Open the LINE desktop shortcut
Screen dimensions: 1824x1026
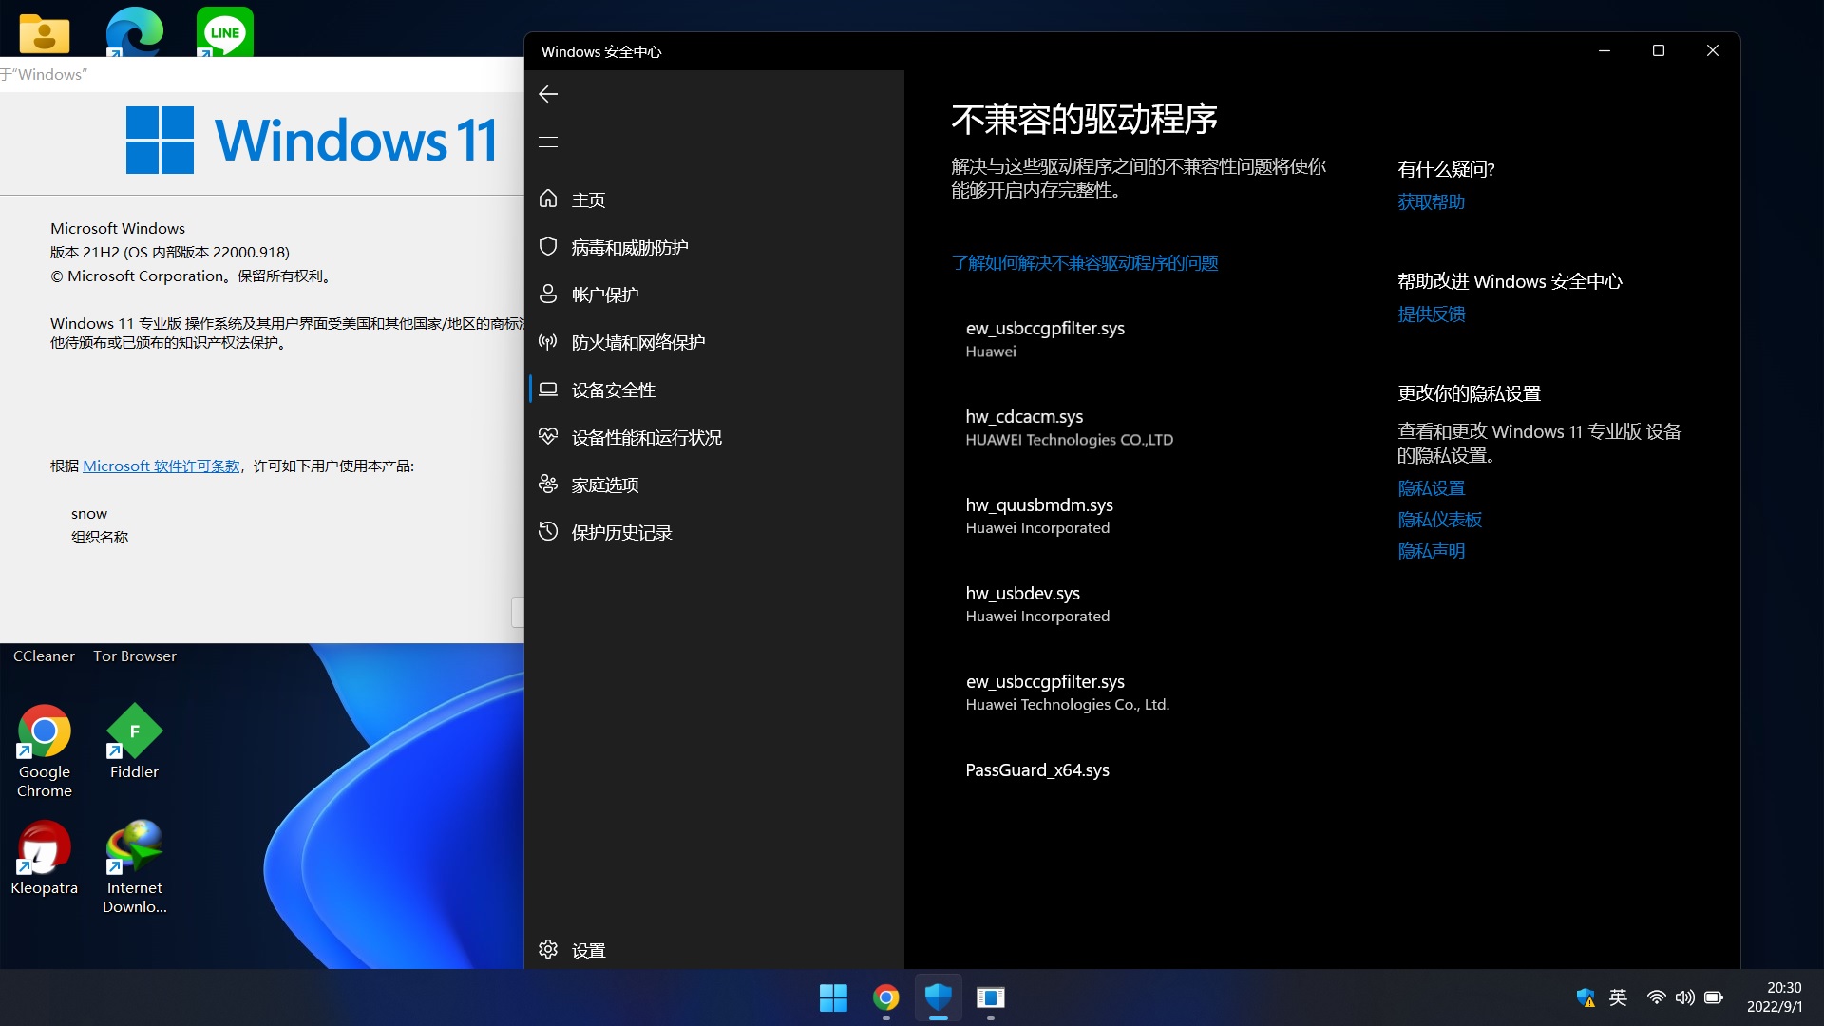pyautogui.click(x=225, y=30)
